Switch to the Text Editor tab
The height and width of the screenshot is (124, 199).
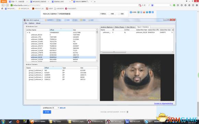point(131,27)
